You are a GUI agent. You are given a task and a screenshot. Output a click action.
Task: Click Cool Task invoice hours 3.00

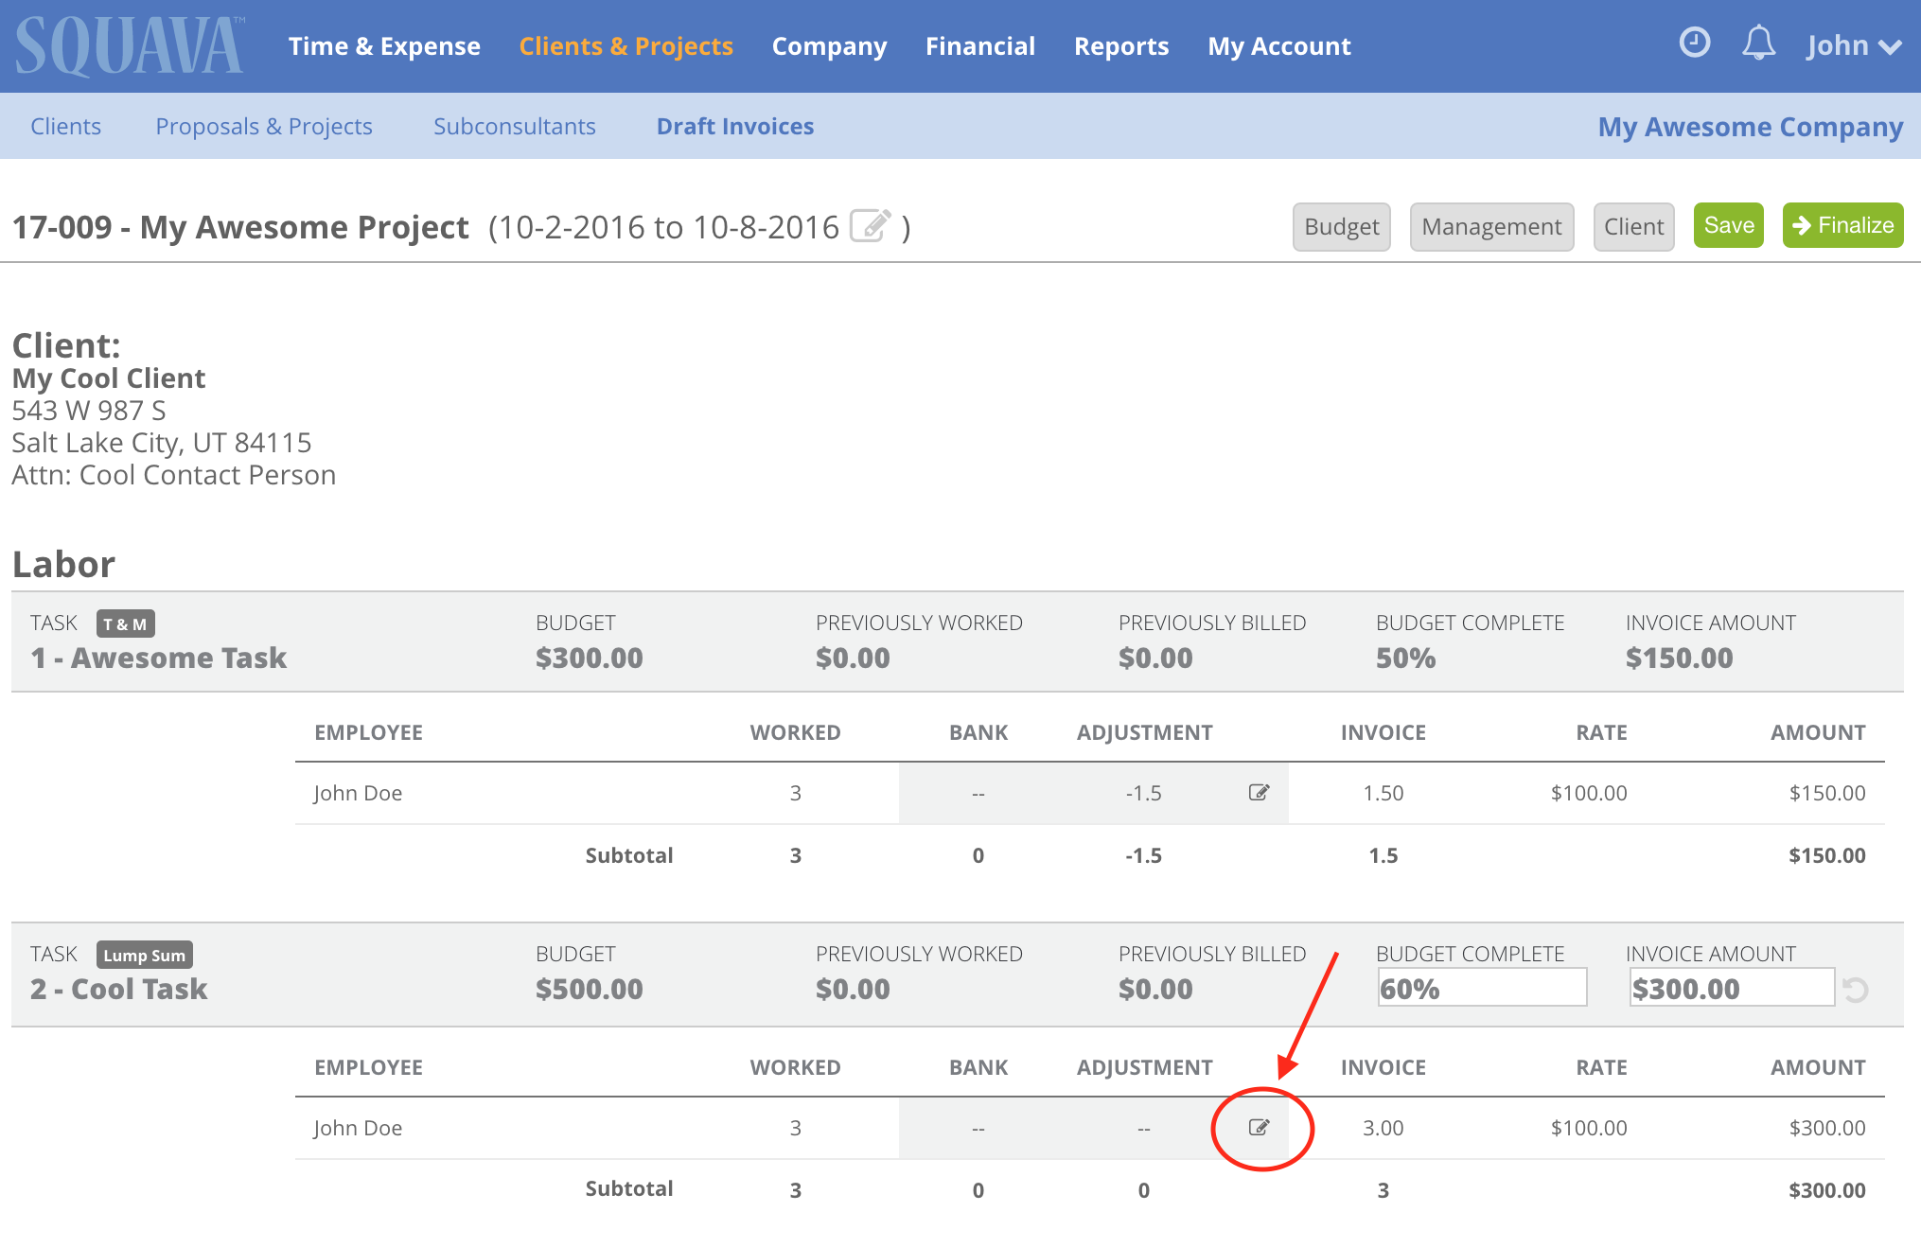(x=1383, y=1128)
